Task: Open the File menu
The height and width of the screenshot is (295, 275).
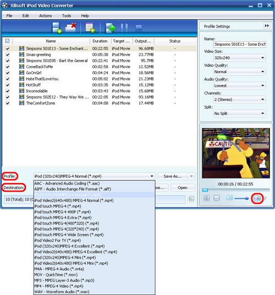Action: pos(9,15)
